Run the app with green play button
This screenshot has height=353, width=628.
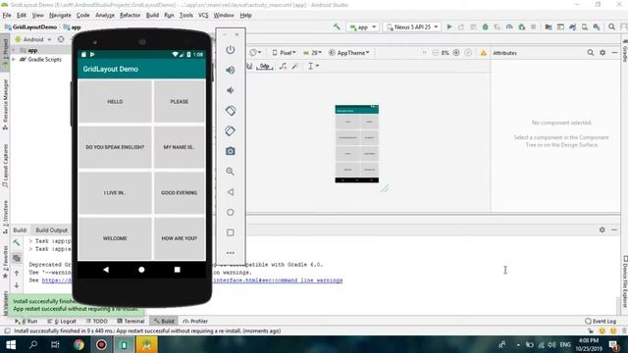[449, 26]
